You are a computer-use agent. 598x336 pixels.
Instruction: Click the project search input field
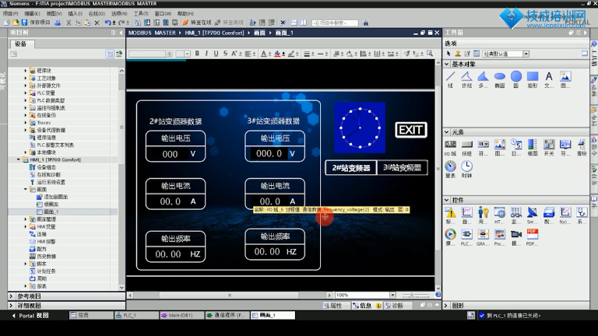(x=335, y=23)
